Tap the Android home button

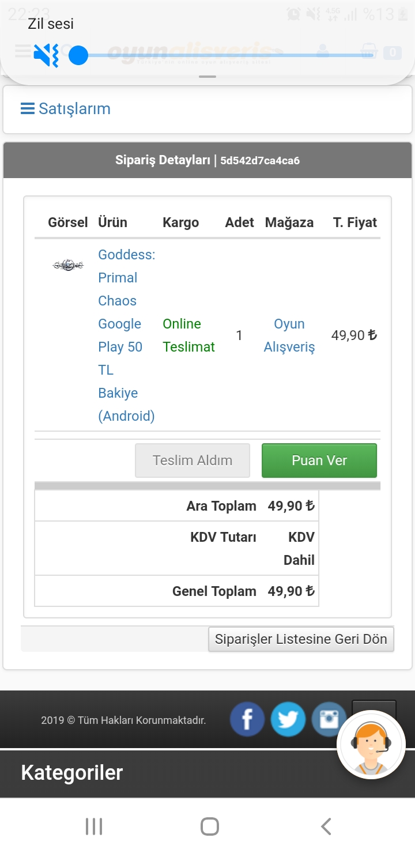pyautogui.click(x=209, y=826)
